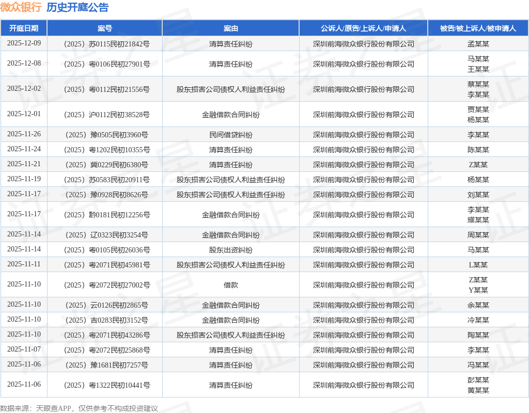Click case number 豫0505民初3960号
The width and height of the screenshot is (529, 413).
pyautogui.click(x=107, y=135)
